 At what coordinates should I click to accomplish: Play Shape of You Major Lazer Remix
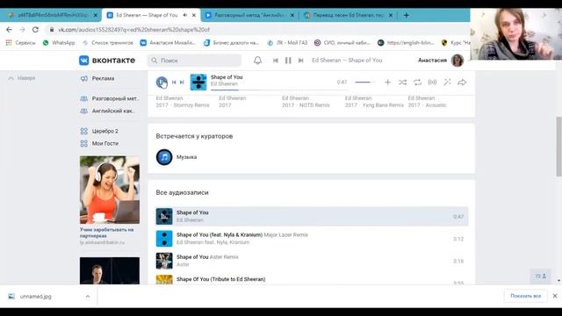[x=312, y=239]
